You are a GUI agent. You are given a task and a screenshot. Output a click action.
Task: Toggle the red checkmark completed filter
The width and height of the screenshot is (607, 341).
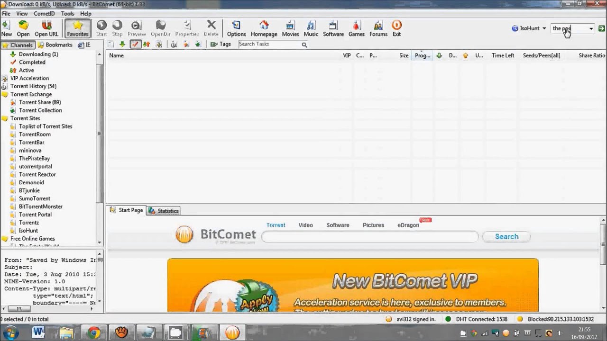tap(135, 44)
